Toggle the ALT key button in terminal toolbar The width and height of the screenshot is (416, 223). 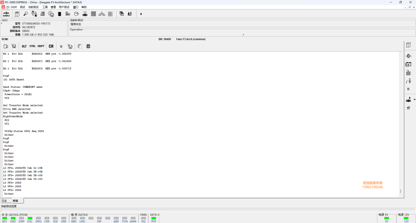point(24,46)
